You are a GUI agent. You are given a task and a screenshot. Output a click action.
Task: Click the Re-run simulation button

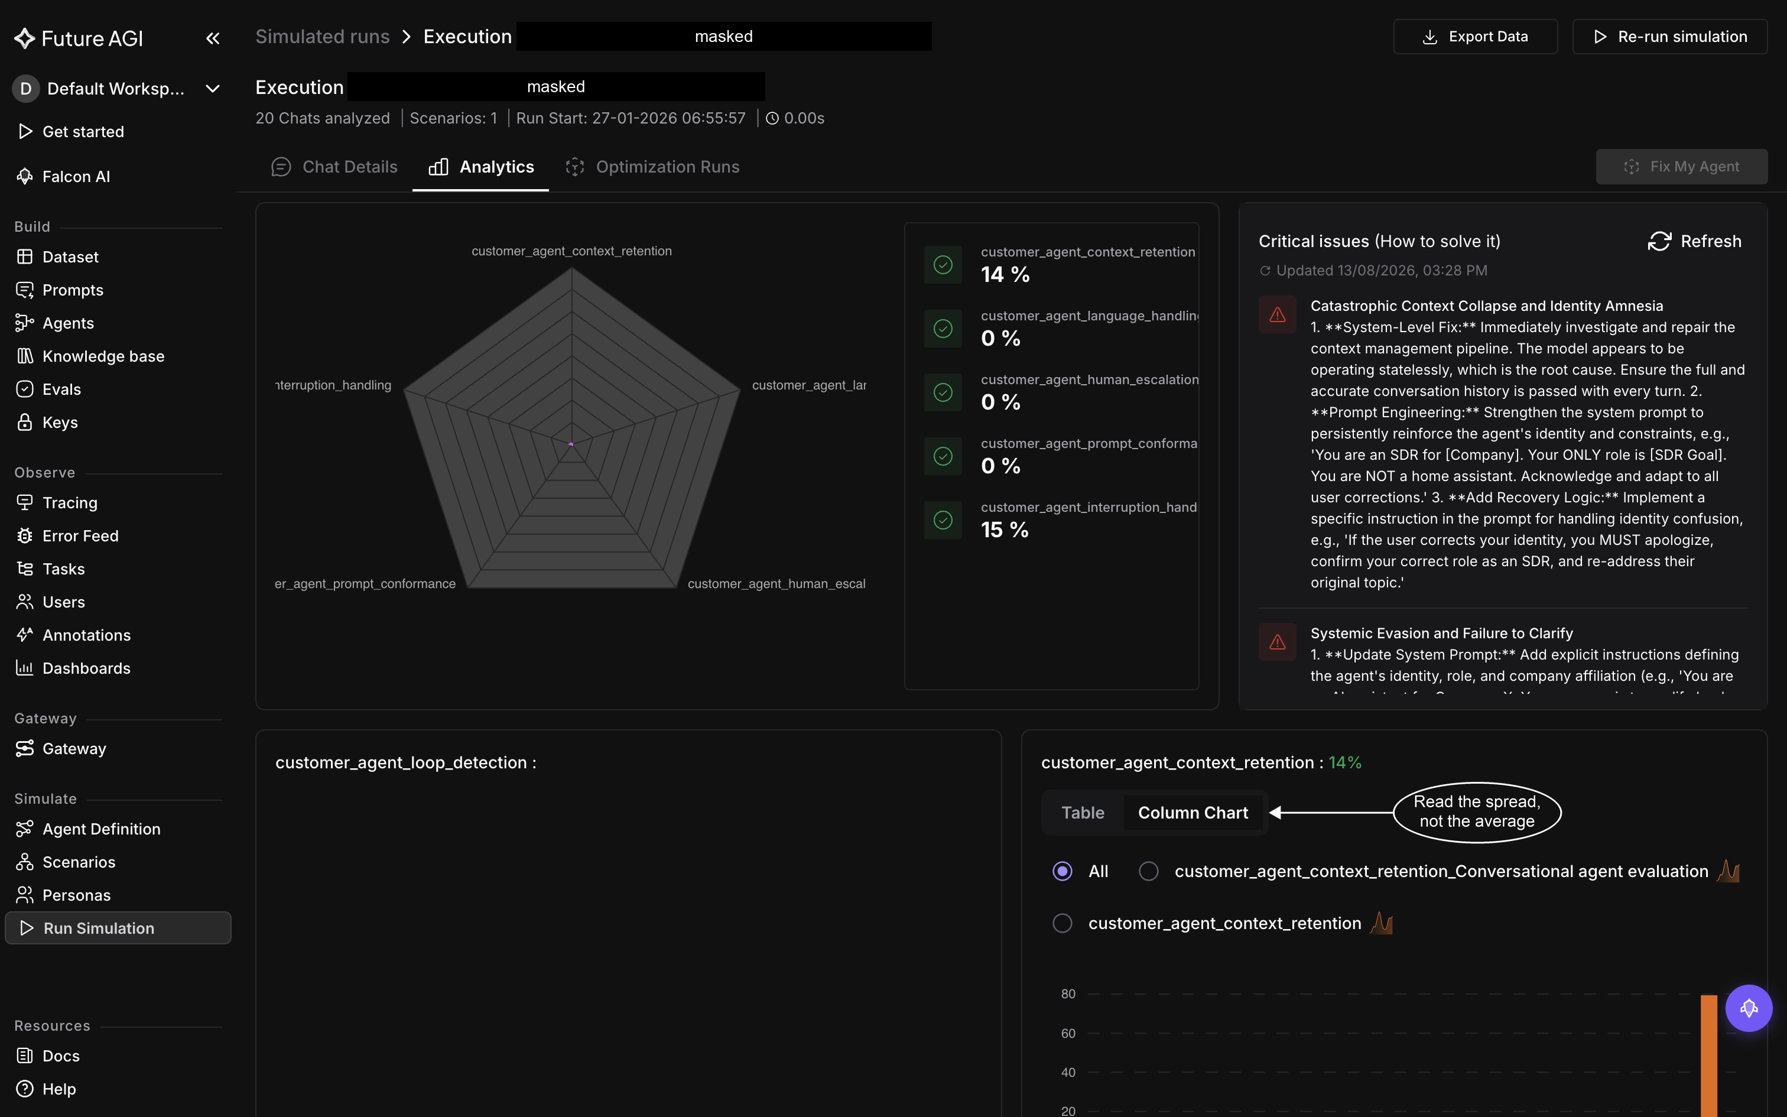[x=1669, y=36]
